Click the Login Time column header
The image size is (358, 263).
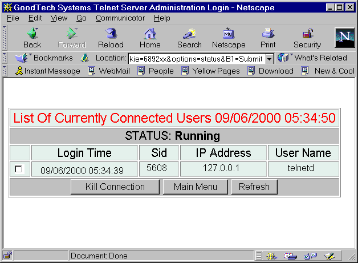pyautogui.click(x=84, y=153)
